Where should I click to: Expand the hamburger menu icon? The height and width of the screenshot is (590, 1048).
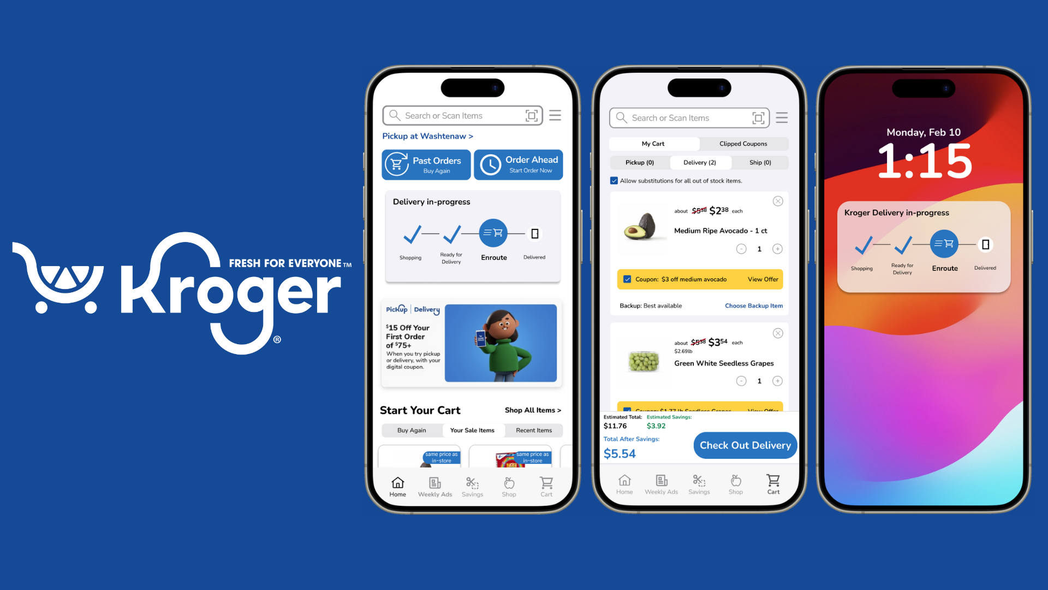[x=557, y=115]
